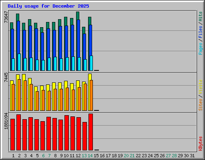Select weekend day 14 axis label

pos(90,156)
